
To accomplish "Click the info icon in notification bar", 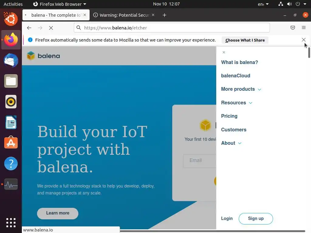I will [30, 40].
